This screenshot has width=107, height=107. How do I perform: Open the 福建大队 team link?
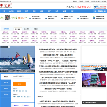pos(25,32)
